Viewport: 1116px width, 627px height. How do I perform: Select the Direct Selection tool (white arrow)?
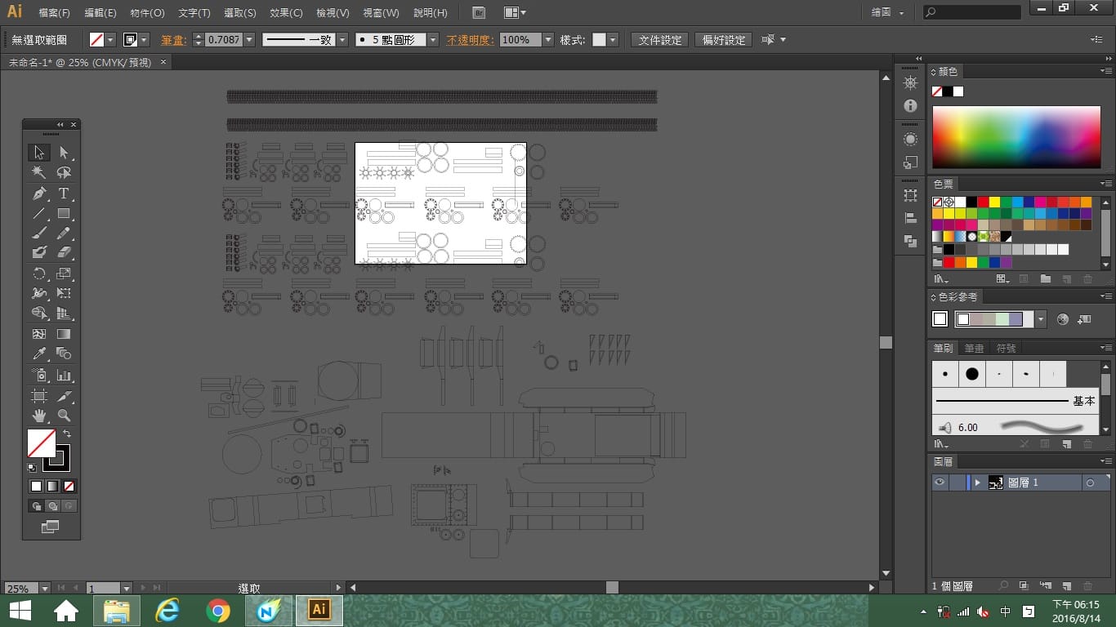64,153
